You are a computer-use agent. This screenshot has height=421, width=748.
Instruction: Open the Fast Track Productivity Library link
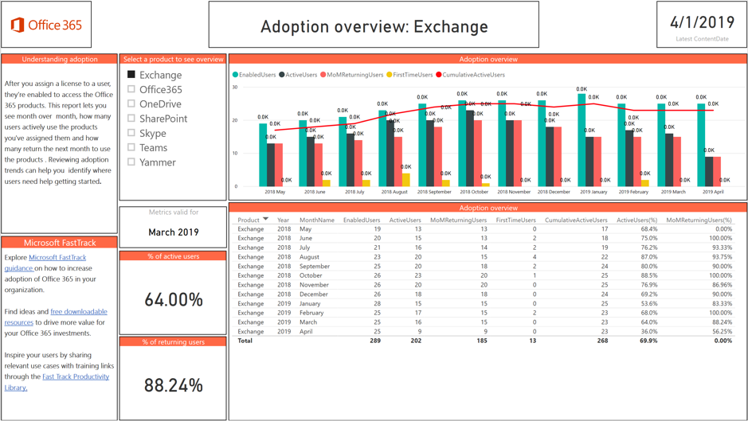coord(75,377)
